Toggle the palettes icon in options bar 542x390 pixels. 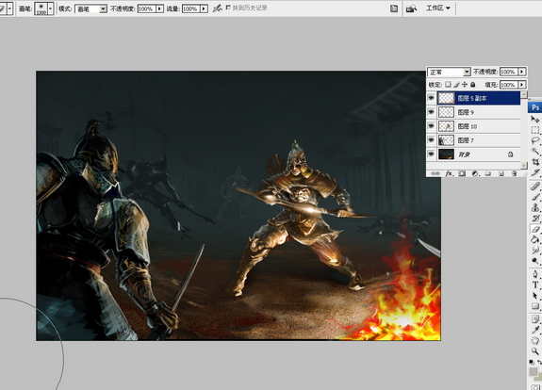(394, 8)
